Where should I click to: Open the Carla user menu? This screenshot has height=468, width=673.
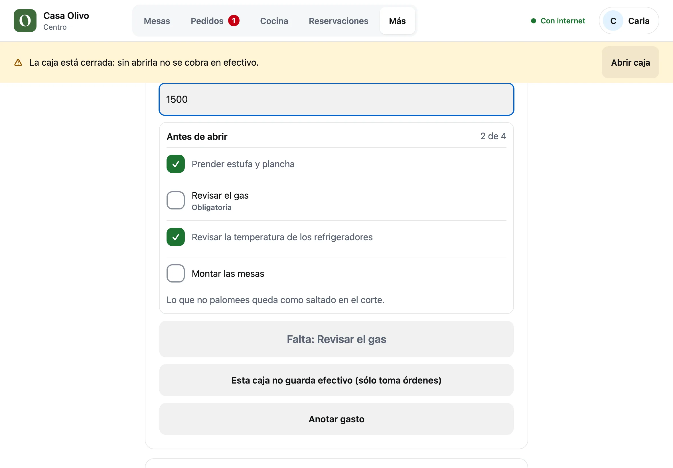point(629,21)
